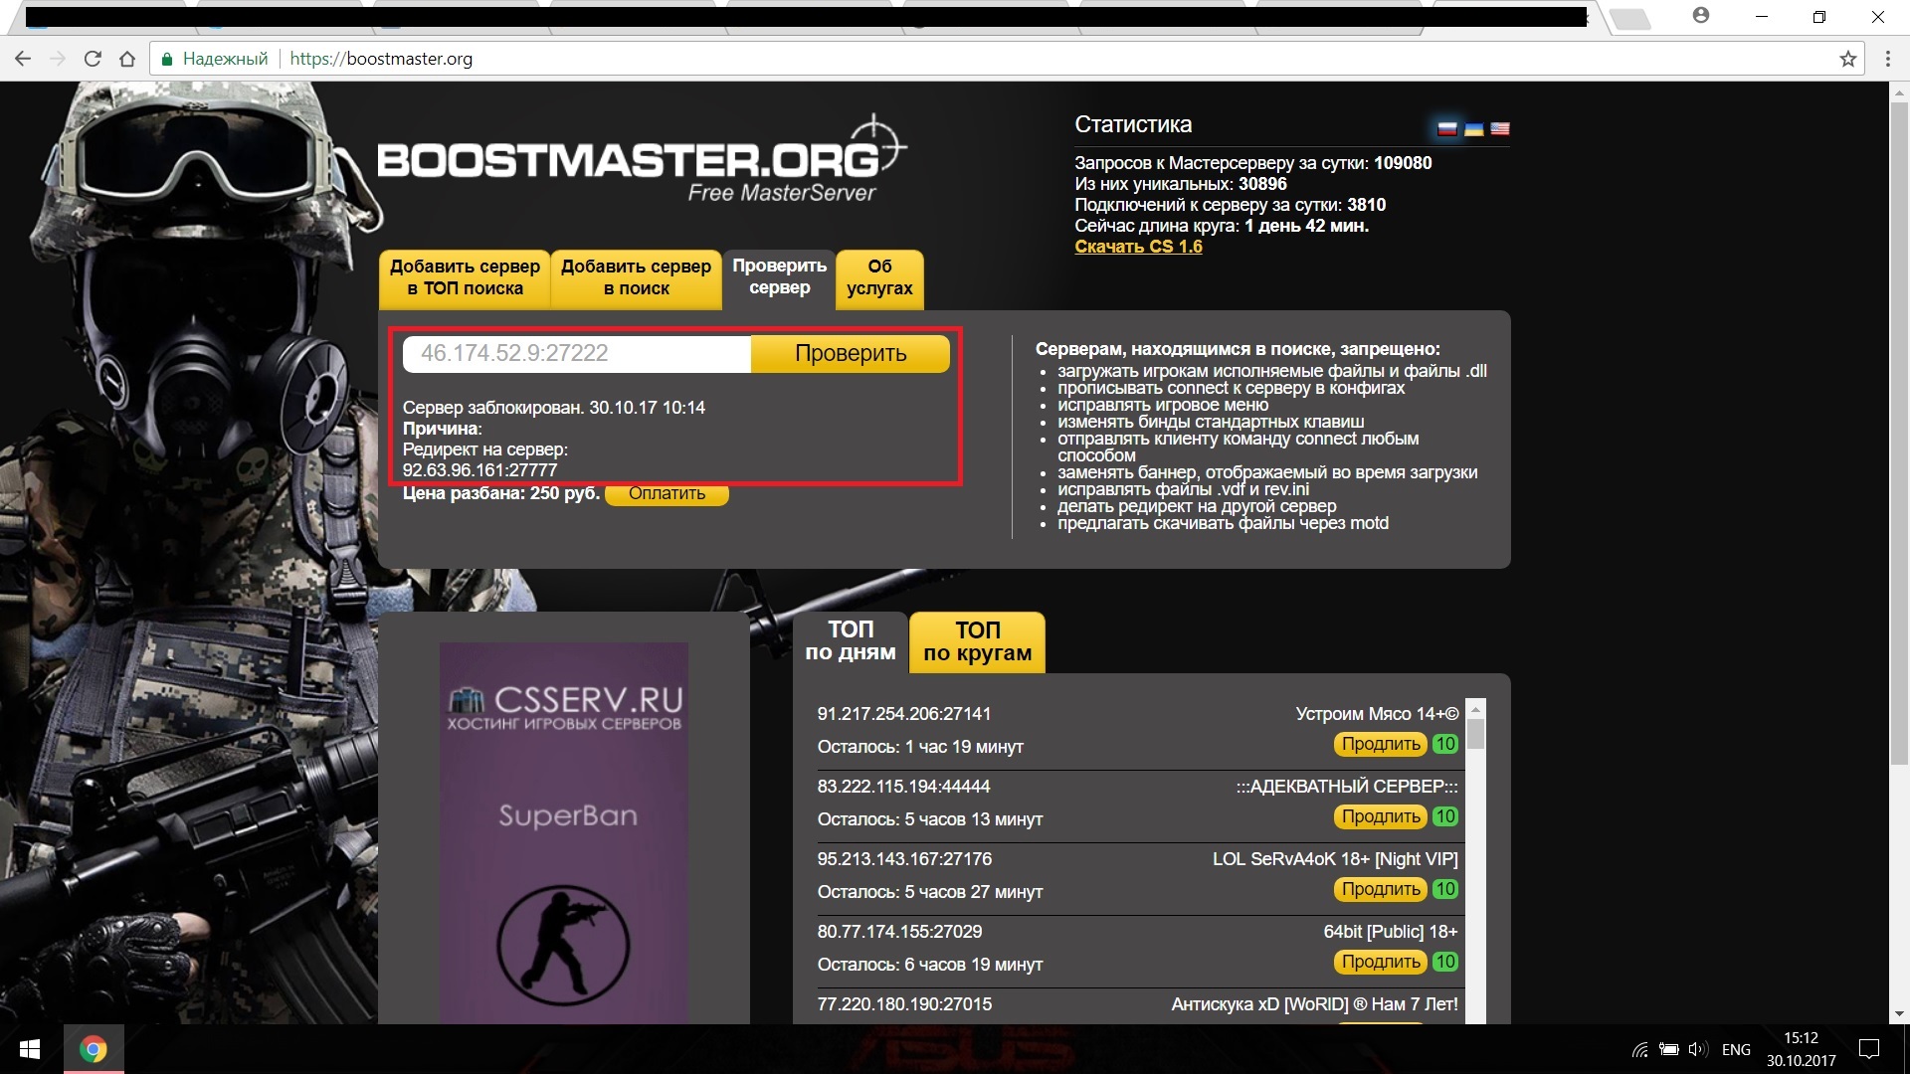Image resolution: width=1910 pixels, height=1074 pixels.
Task: Select server address 83.222.115.194:44444
Action: coord(904,787)
